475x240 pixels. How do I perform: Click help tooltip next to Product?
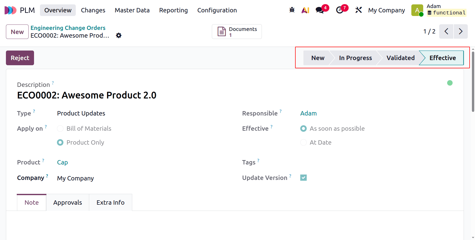[43, 160]
